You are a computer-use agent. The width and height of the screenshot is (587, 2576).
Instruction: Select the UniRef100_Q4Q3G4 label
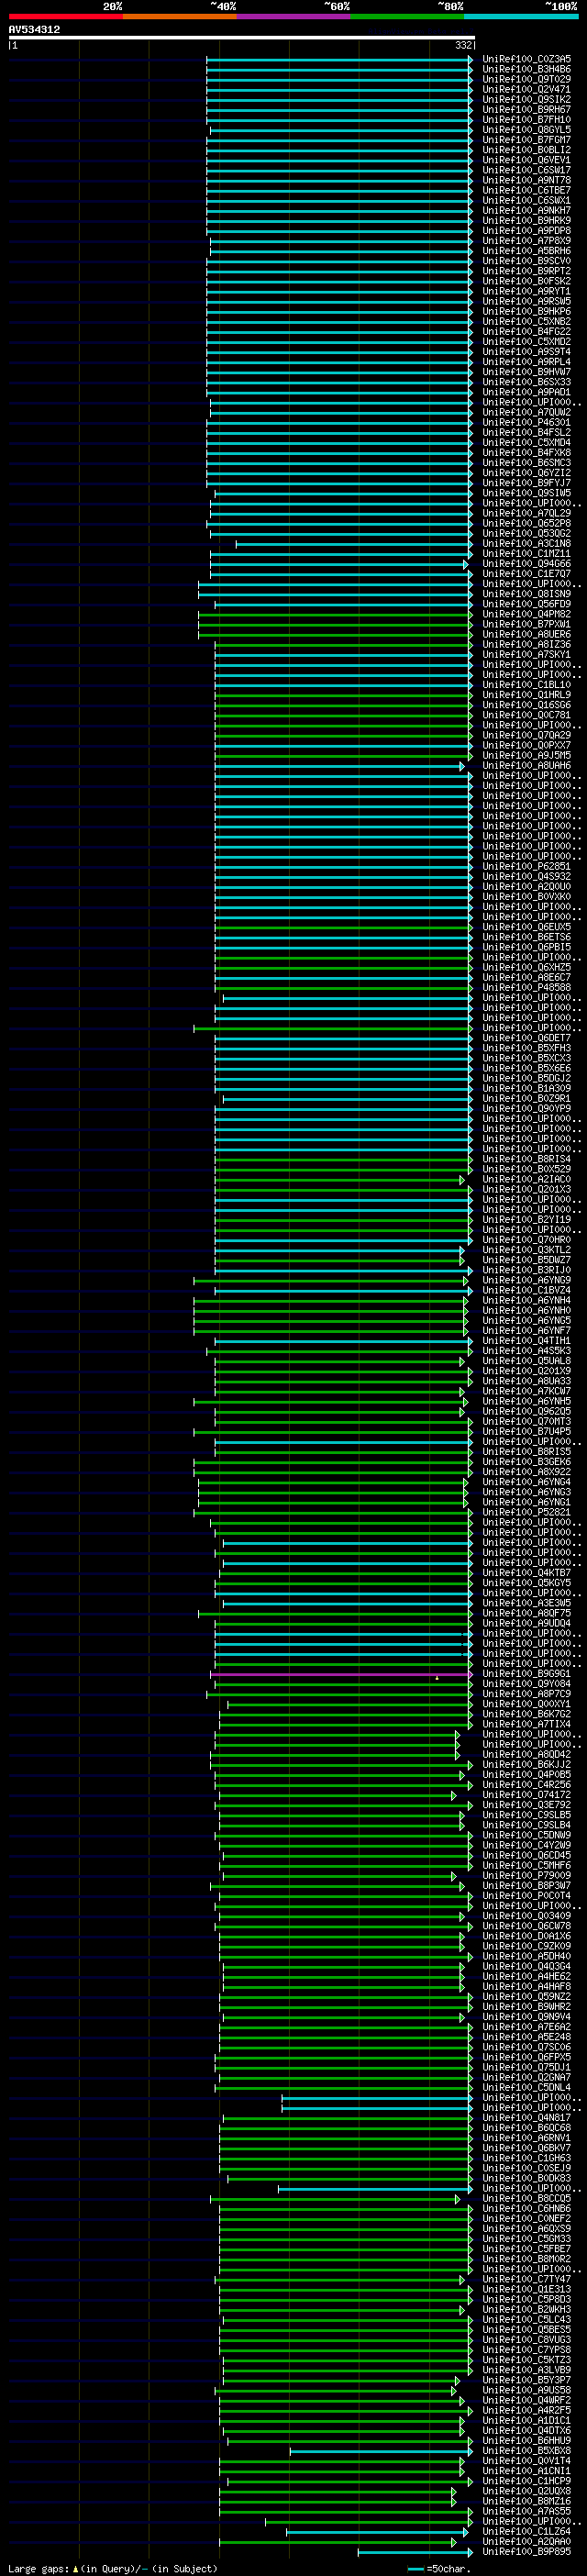527,1966
